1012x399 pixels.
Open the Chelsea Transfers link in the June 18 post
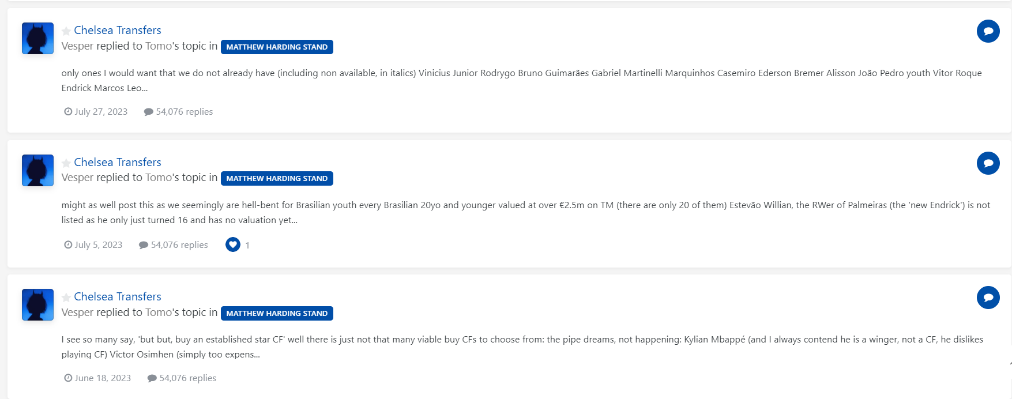pyautogui.click(x=118, y=296)
